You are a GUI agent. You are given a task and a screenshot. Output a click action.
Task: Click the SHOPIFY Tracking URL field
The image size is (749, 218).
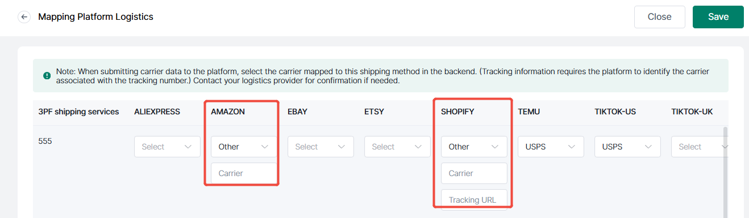[474, 200]
